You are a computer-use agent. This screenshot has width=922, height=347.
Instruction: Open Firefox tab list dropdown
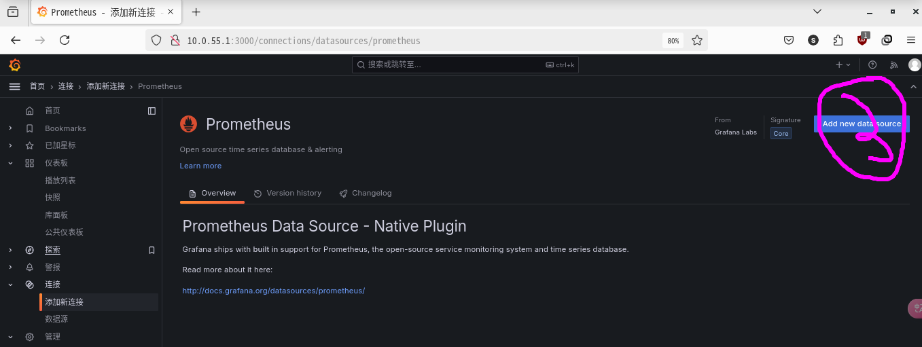pyautogui.click(x=817, y=12)
